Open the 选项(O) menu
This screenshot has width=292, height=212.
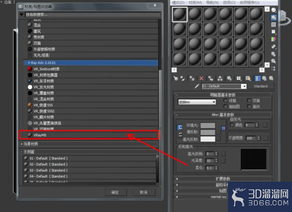(229, 3)
